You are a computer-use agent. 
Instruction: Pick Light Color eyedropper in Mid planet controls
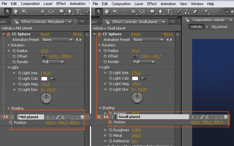coord(53,78)
